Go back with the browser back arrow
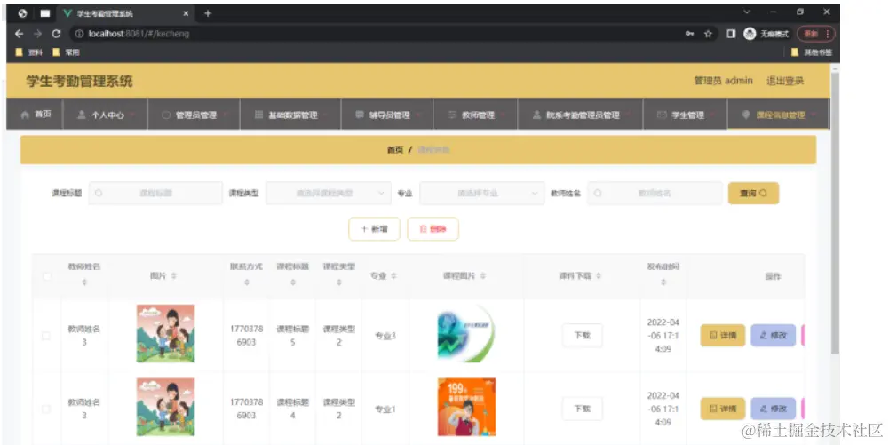 click(19, 34)
